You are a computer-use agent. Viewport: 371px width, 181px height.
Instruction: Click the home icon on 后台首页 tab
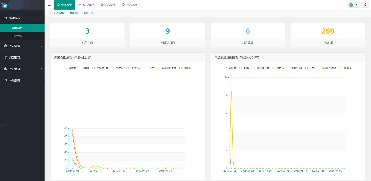click(59, 5)
